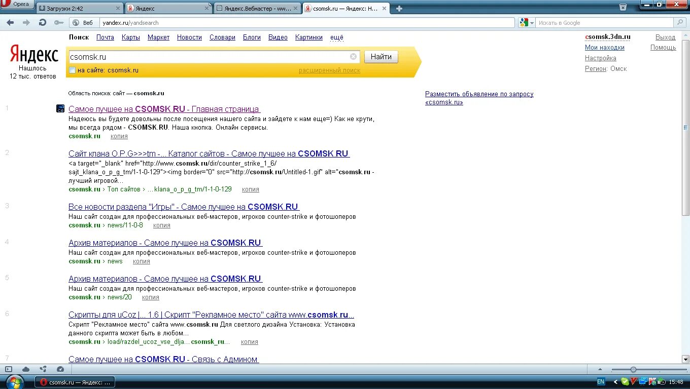Viewport: 690px width, 389px height.
Task: Open the csomsk.ru news/11-0-8 green URL
Action: (x=106, y=225)
